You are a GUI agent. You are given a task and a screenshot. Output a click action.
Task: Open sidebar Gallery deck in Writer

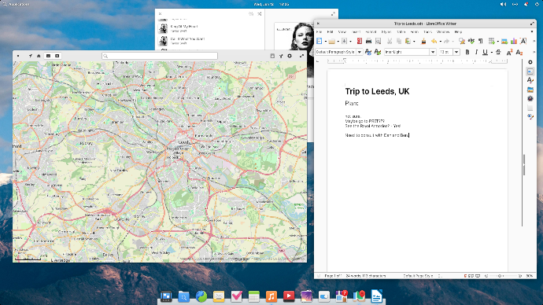(530, 90)
